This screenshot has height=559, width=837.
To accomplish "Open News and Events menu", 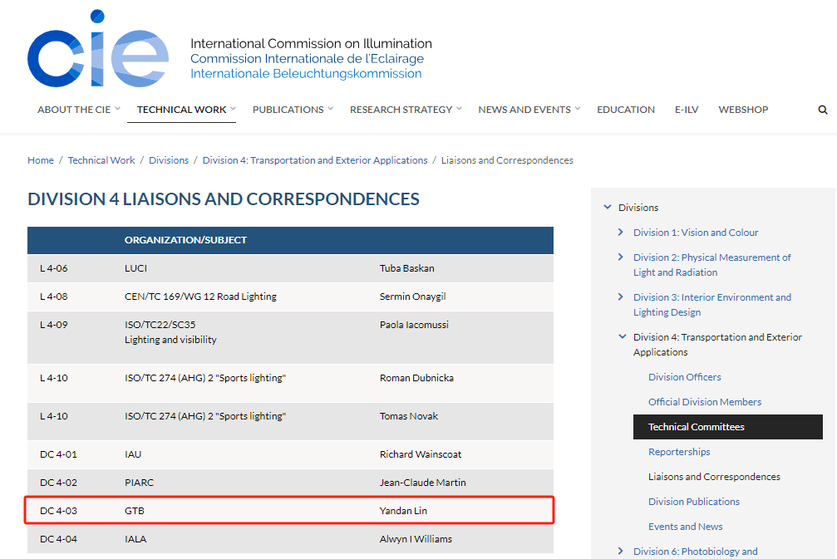I will coord(529,110).
